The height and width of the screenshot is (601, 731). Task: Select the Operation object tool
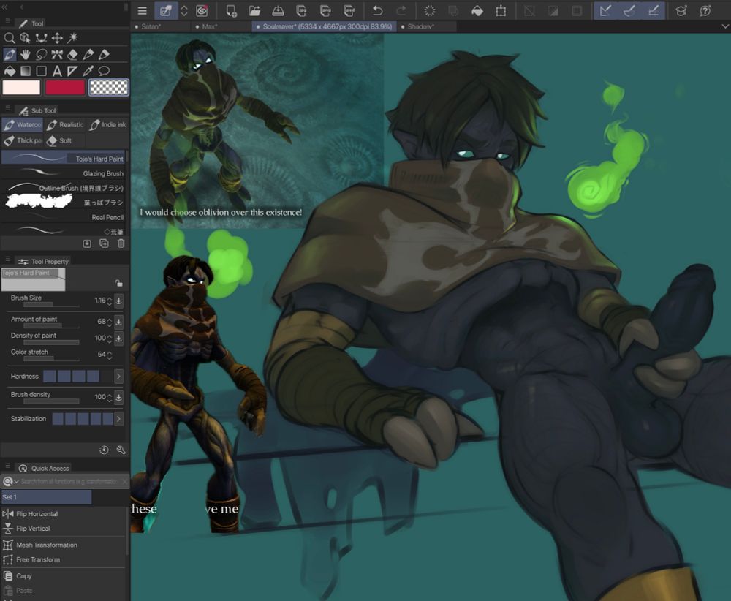[x=25, y=38]
